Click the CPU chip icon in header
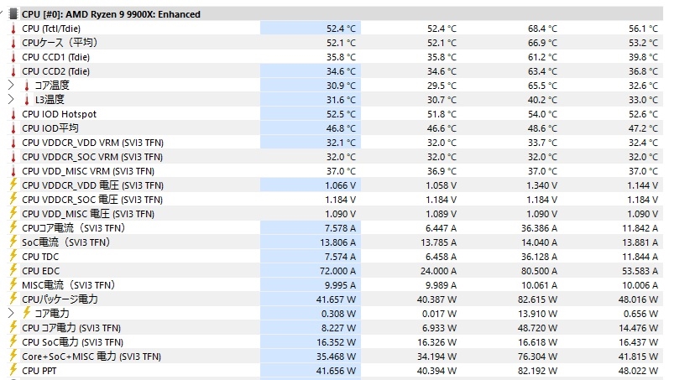Viewport: 674px width, 380px height. pos(13,14)
